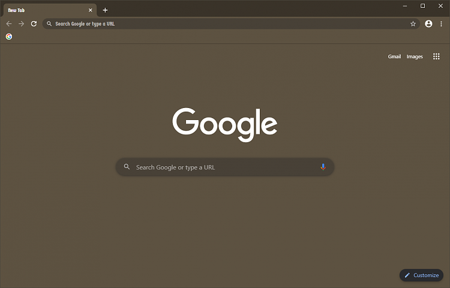This screenshot has width=450, height=288.
Task: Open the Google bookmark in the bookmarks bar
Action: pyautogui.click(x=9, y=37)
